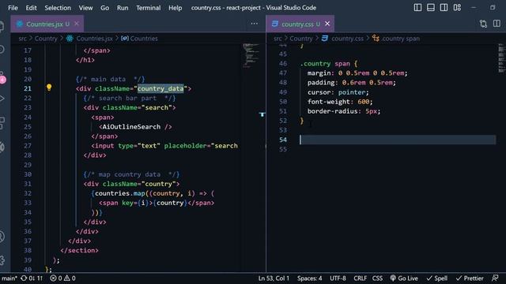The image size is (506, 284).
Task: Click Country breadcrumb in left editor
Action: point(46,39)
